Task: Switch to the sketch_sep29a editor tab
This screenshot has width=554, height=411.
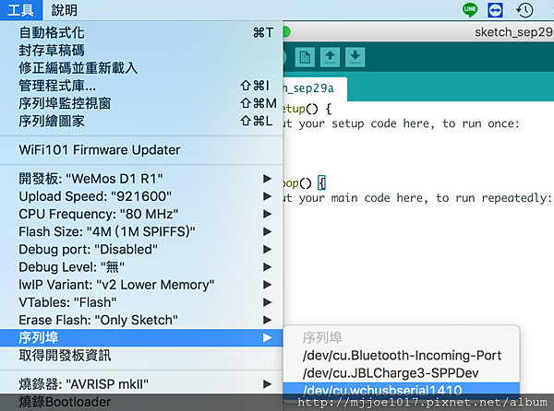Action: tap(315, 88)
